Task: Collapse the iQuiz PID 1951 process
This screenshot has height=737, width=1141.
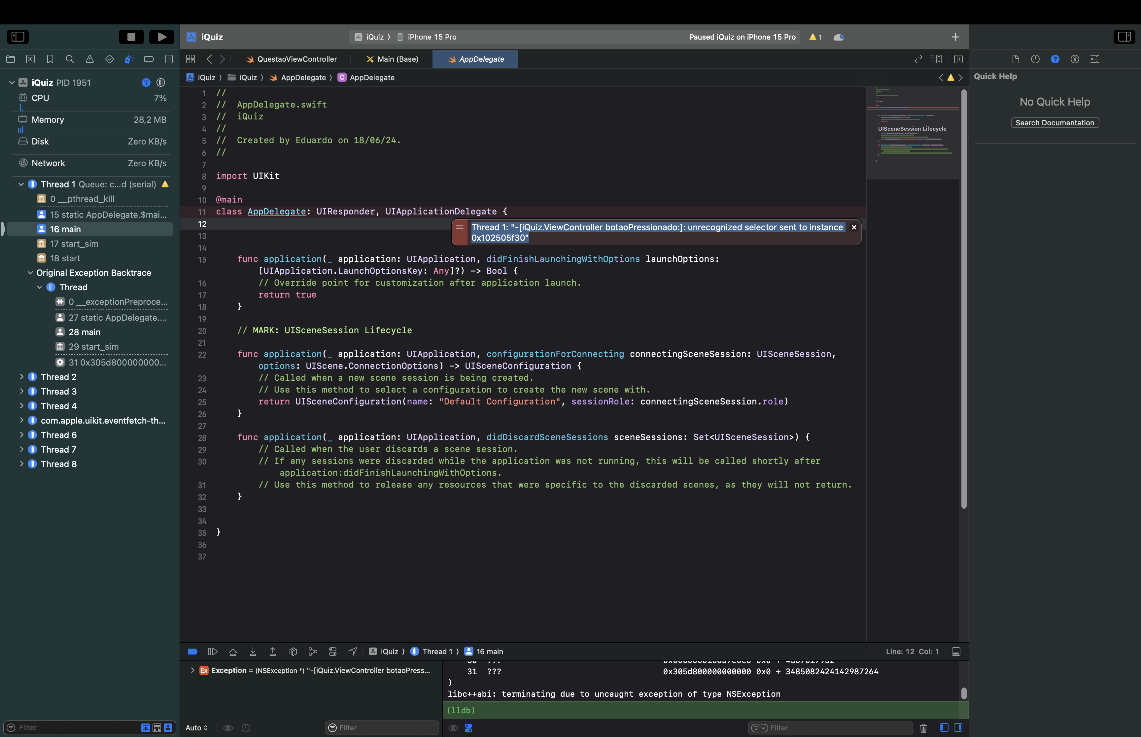Action: point(12,82)
